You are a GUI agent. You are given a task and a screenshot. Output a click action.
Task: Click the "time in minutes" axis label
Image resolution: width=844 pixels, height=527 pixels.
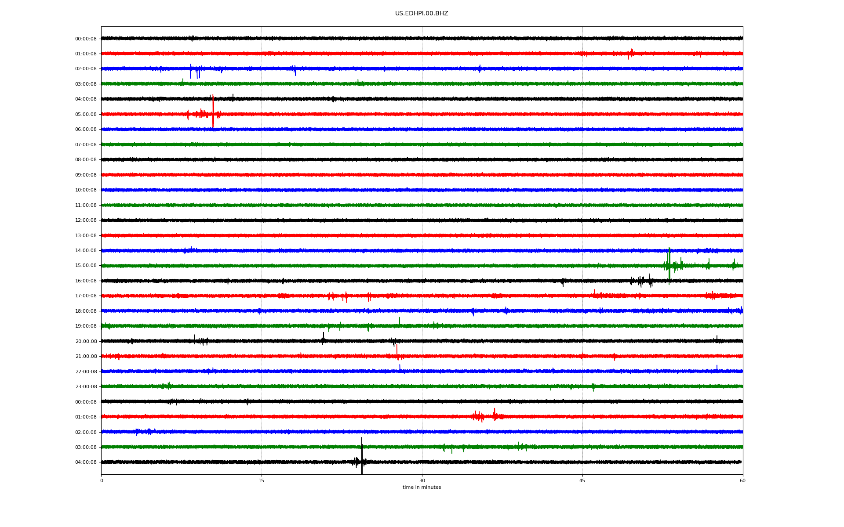(422, 487)
